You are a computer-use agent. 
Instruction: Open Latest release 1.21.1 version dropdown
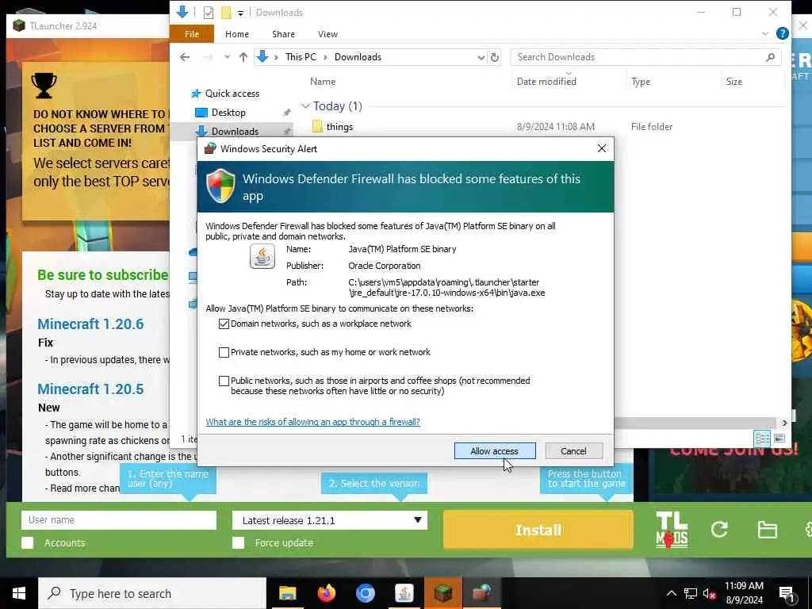tap(330, 520)
